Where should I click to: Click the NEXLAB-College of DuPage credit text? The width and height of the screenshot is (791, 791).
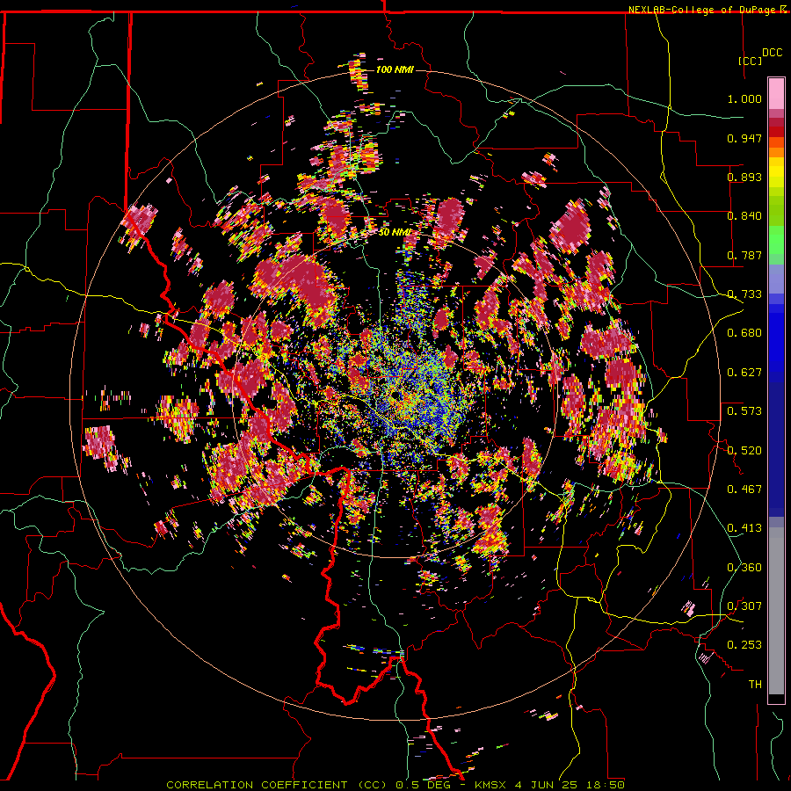pos(701,10)
